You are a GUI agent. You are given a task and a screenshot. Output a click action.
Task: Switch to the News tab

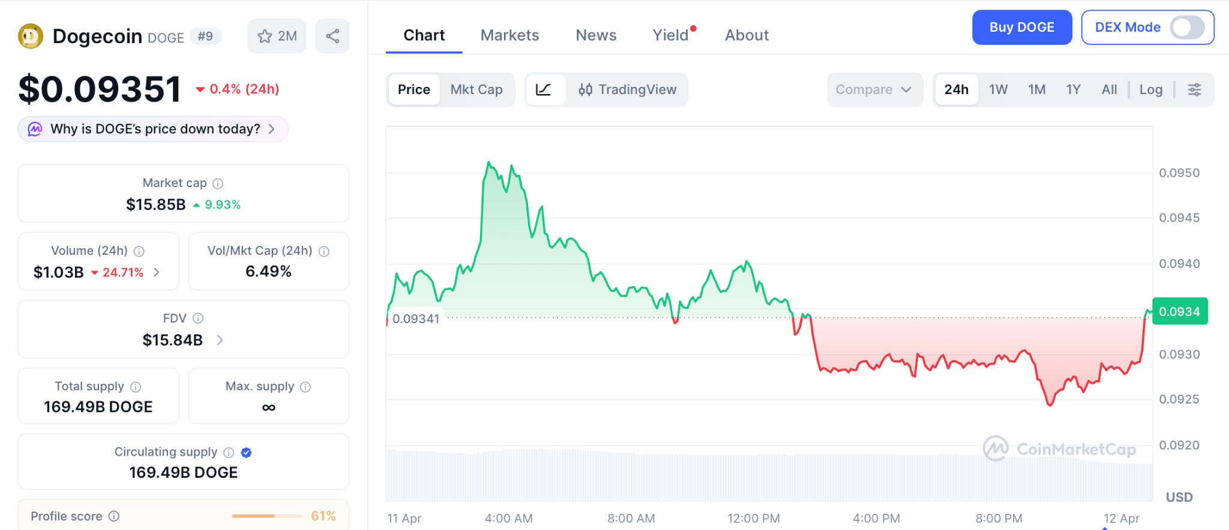pyautogui.click(x=596, y=35)
